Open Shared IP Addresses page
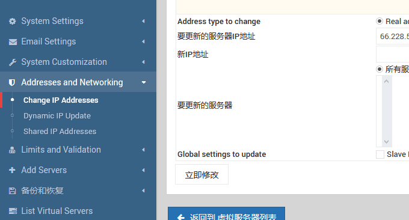This screenshot has width=409, height=220. click(x=60, y=132)
